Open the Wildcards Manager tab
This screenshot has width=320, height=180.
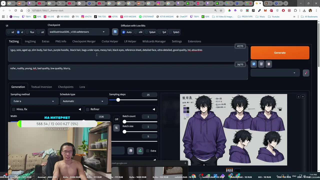tap(154, 41)
